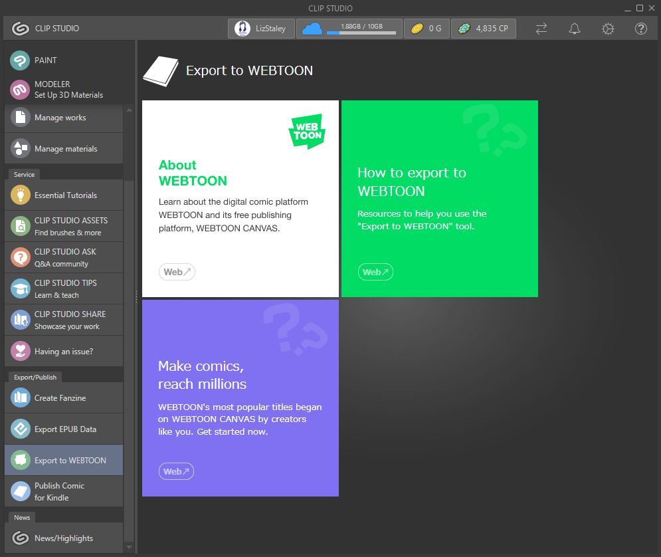This screenshot has width=661, height=557.
Task: Click the 'Q&A community' subtitle
Action: click(x=61, y=264)
